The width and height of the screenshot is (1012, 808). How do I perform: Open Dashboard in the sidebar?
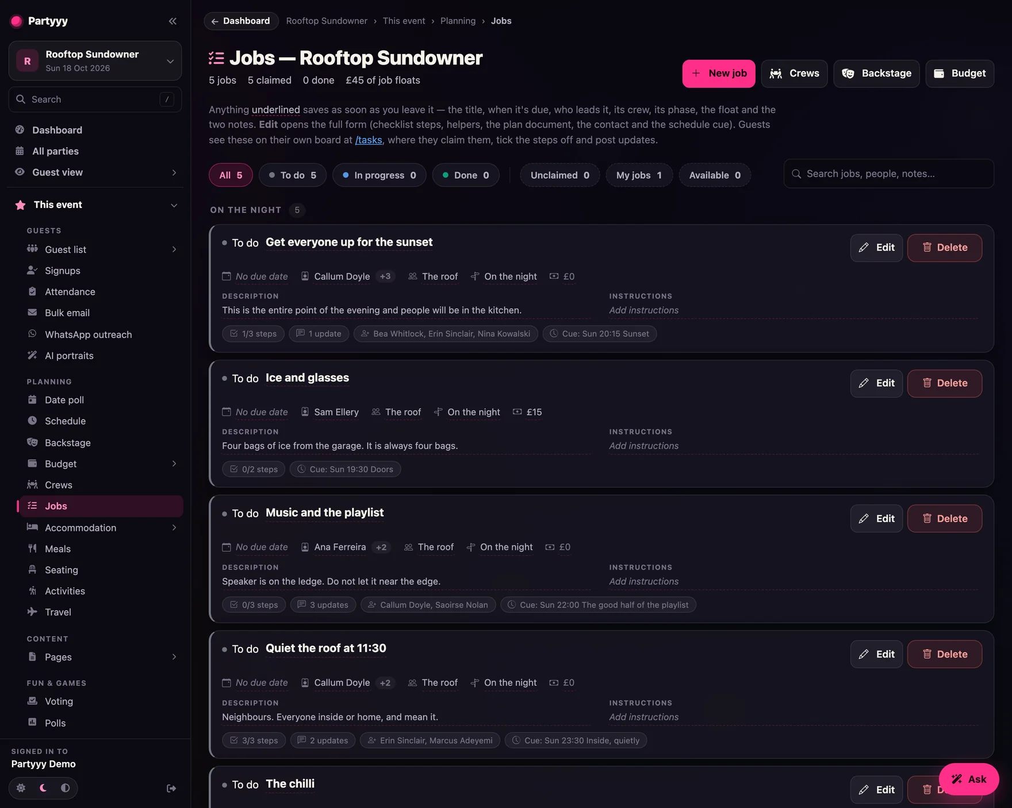(57, 130)
